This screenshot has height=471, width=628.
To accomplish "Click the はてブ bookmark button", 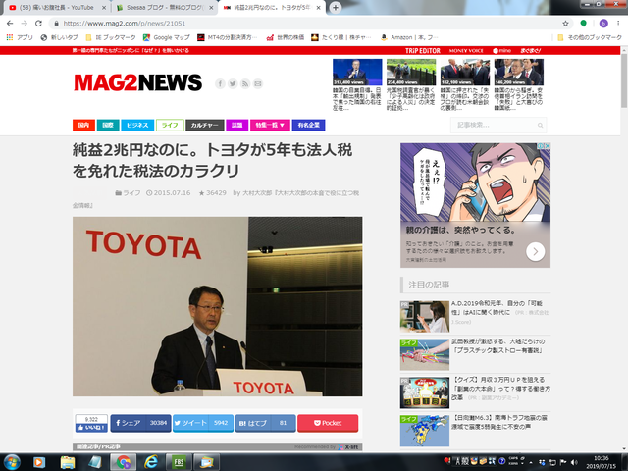I will 265,423.
